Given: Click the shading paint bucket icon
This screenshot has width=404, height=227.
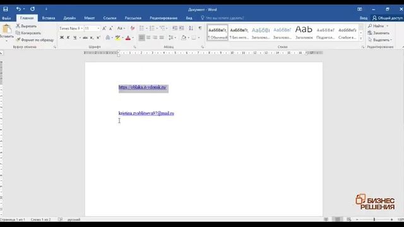Looking at the screenshot, I should coord(184,38).
